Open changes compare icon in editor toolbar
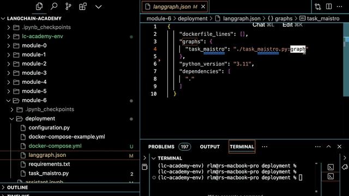This screenshot has width=349, height=196. tap(318, 7)
